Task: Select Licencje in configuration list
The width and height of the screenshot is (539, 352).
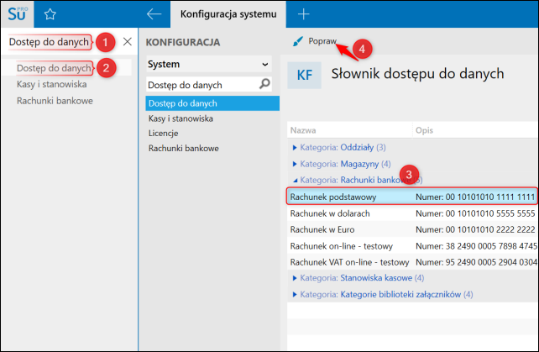Action: (163, 134)
